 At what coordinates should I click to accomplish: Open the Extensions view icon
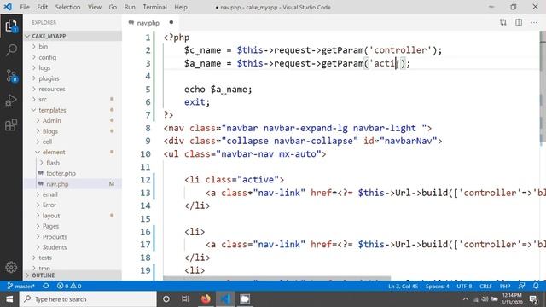click(11, 125)
